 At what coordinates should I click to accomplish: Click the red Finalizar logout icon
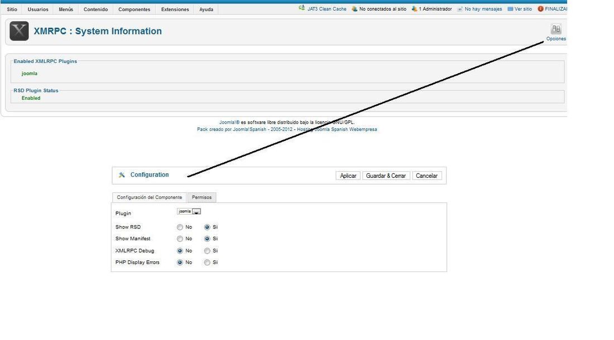coord(540,8)
